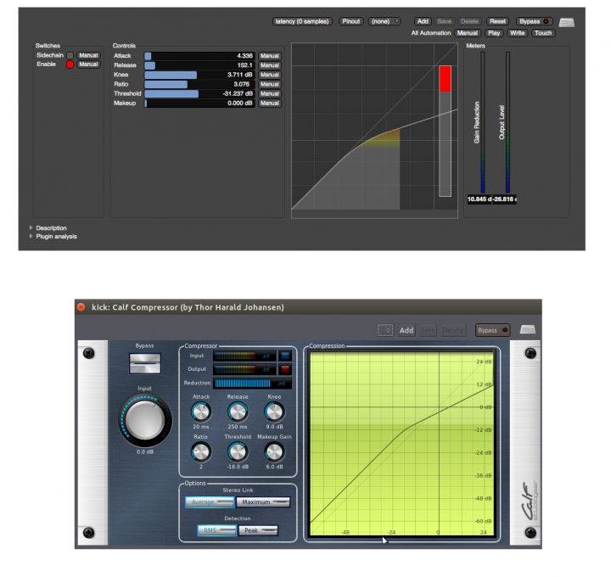Click the Output level meter in Calf

[x=244, y=369]
